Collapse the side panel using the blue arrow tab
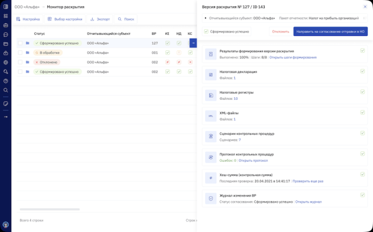The width and height of the screenshot is (373, 232). click(193, 43)
